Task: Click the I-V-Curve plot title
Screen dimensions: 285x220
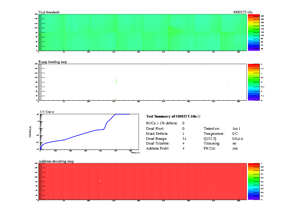Action: [47, 112]
